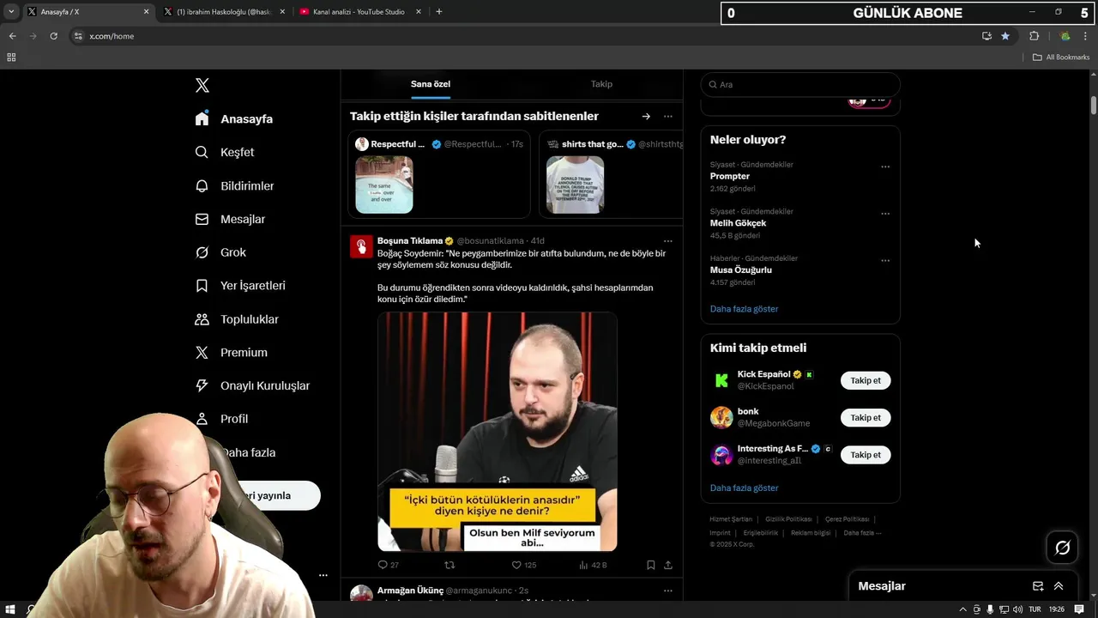Open tab search dropdown in browser
The image size is (1098, 618).
pos(11,12)
